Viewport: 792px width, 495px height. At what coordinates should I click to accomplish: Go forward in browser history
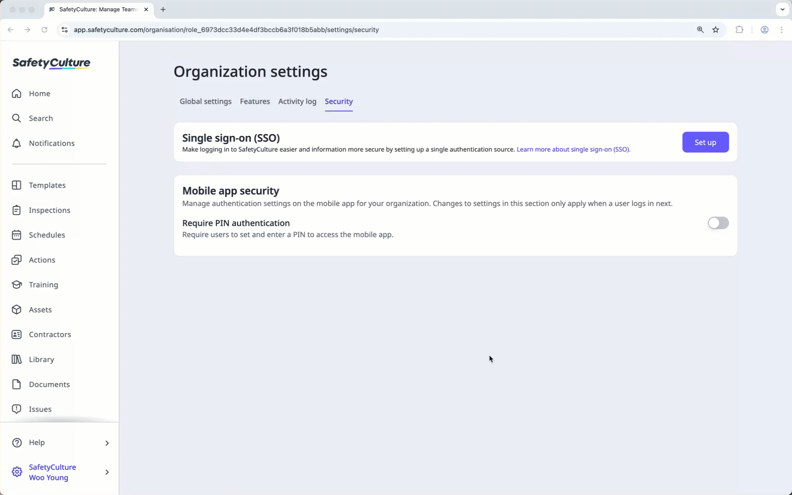pyautogui.click(x=27, y=30)
